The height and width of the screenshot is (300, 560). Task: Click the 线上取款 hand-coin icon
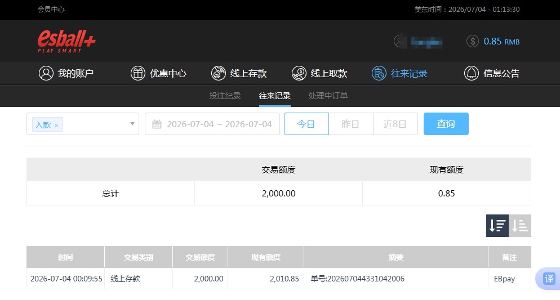click(x=299, y=73)
